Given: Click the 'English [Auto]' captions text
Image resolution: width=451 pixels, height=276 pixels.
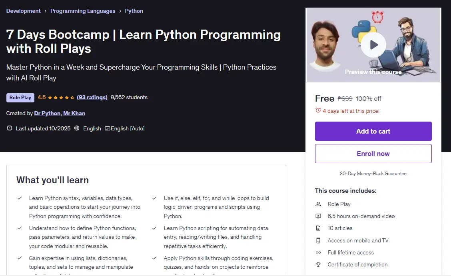Looking at the screenshot, I should pyautogui.click(x=128, y=128).
